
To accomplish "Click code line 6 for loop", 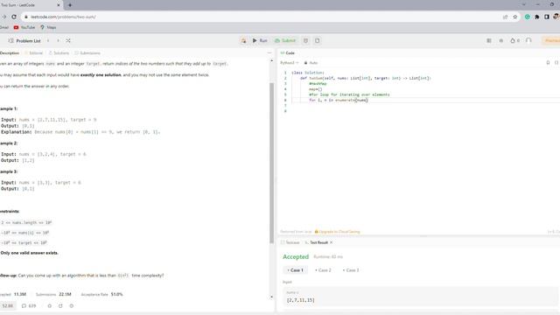I will (339, 101).
